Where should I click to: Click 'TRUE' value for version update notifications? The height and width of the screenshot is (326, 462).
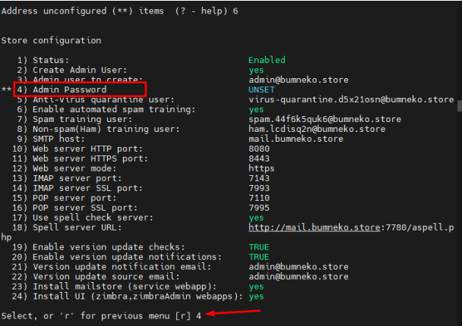[259, 257]
